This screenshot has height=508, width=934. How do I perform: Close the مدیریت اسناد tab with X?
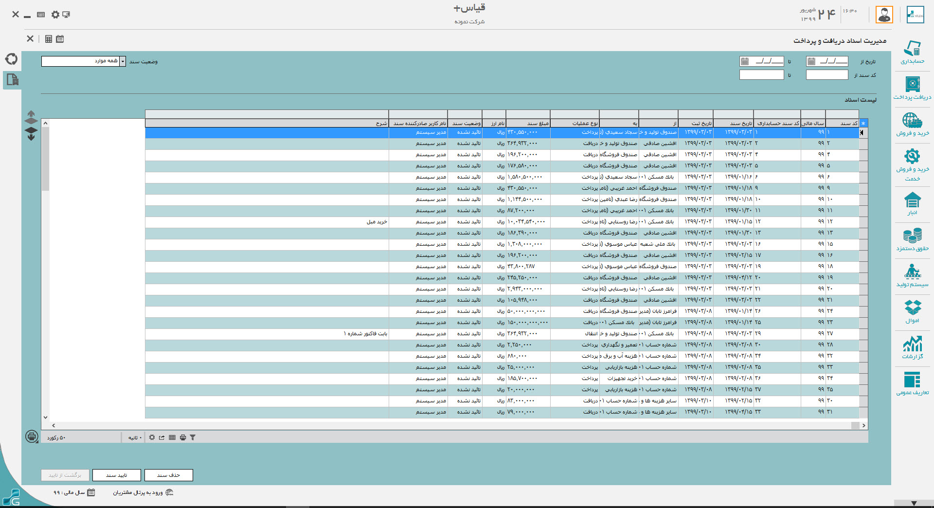point(30,39)
